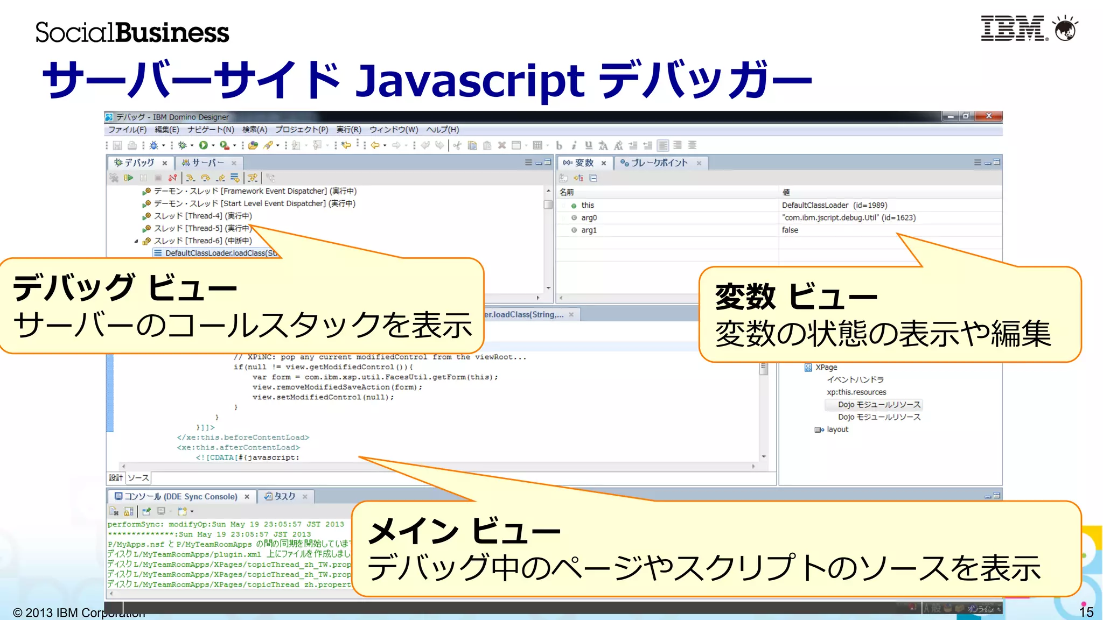Click the Print icon in the main toolbar
Image resolution: width=1103 pixels, height=620 pixels.
pos(132,145)
